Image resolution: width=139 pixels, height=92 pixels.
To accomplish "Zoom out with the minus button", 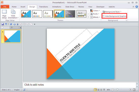I will click(x=112, y=90).
